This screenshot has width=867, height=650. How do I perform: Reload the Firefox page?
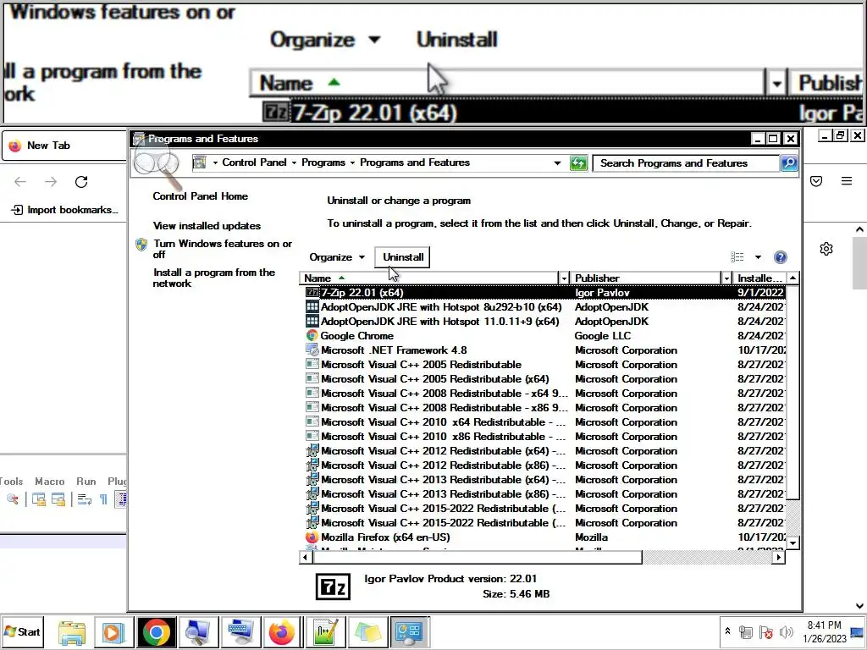(x=81, y=182)
